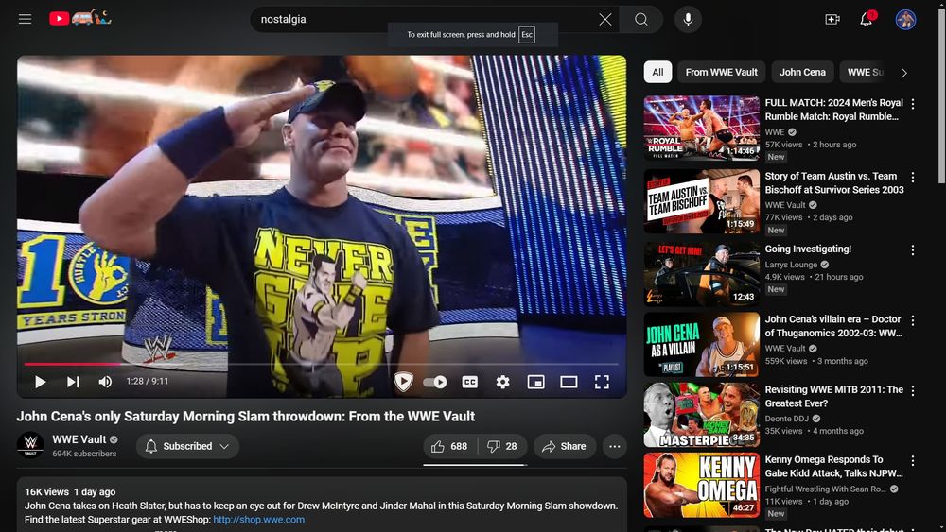This screenshot has width=946, height=532.
Task: Open the Kenny Omega thumbnail
Action: pyautogui.click(x=702, y=486)
